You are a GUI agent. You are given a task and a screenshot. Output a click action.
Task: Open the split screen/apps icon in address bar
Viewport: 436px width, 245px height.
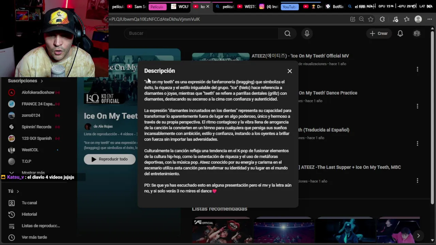[x=353, y=19]
